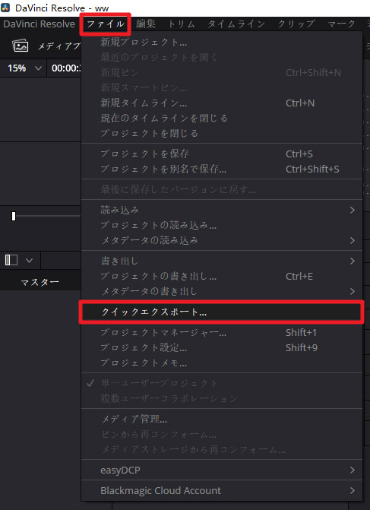Open the マーク menu
Screen dimensions: 370x510
pyautogui.click(x=341, y=24)
